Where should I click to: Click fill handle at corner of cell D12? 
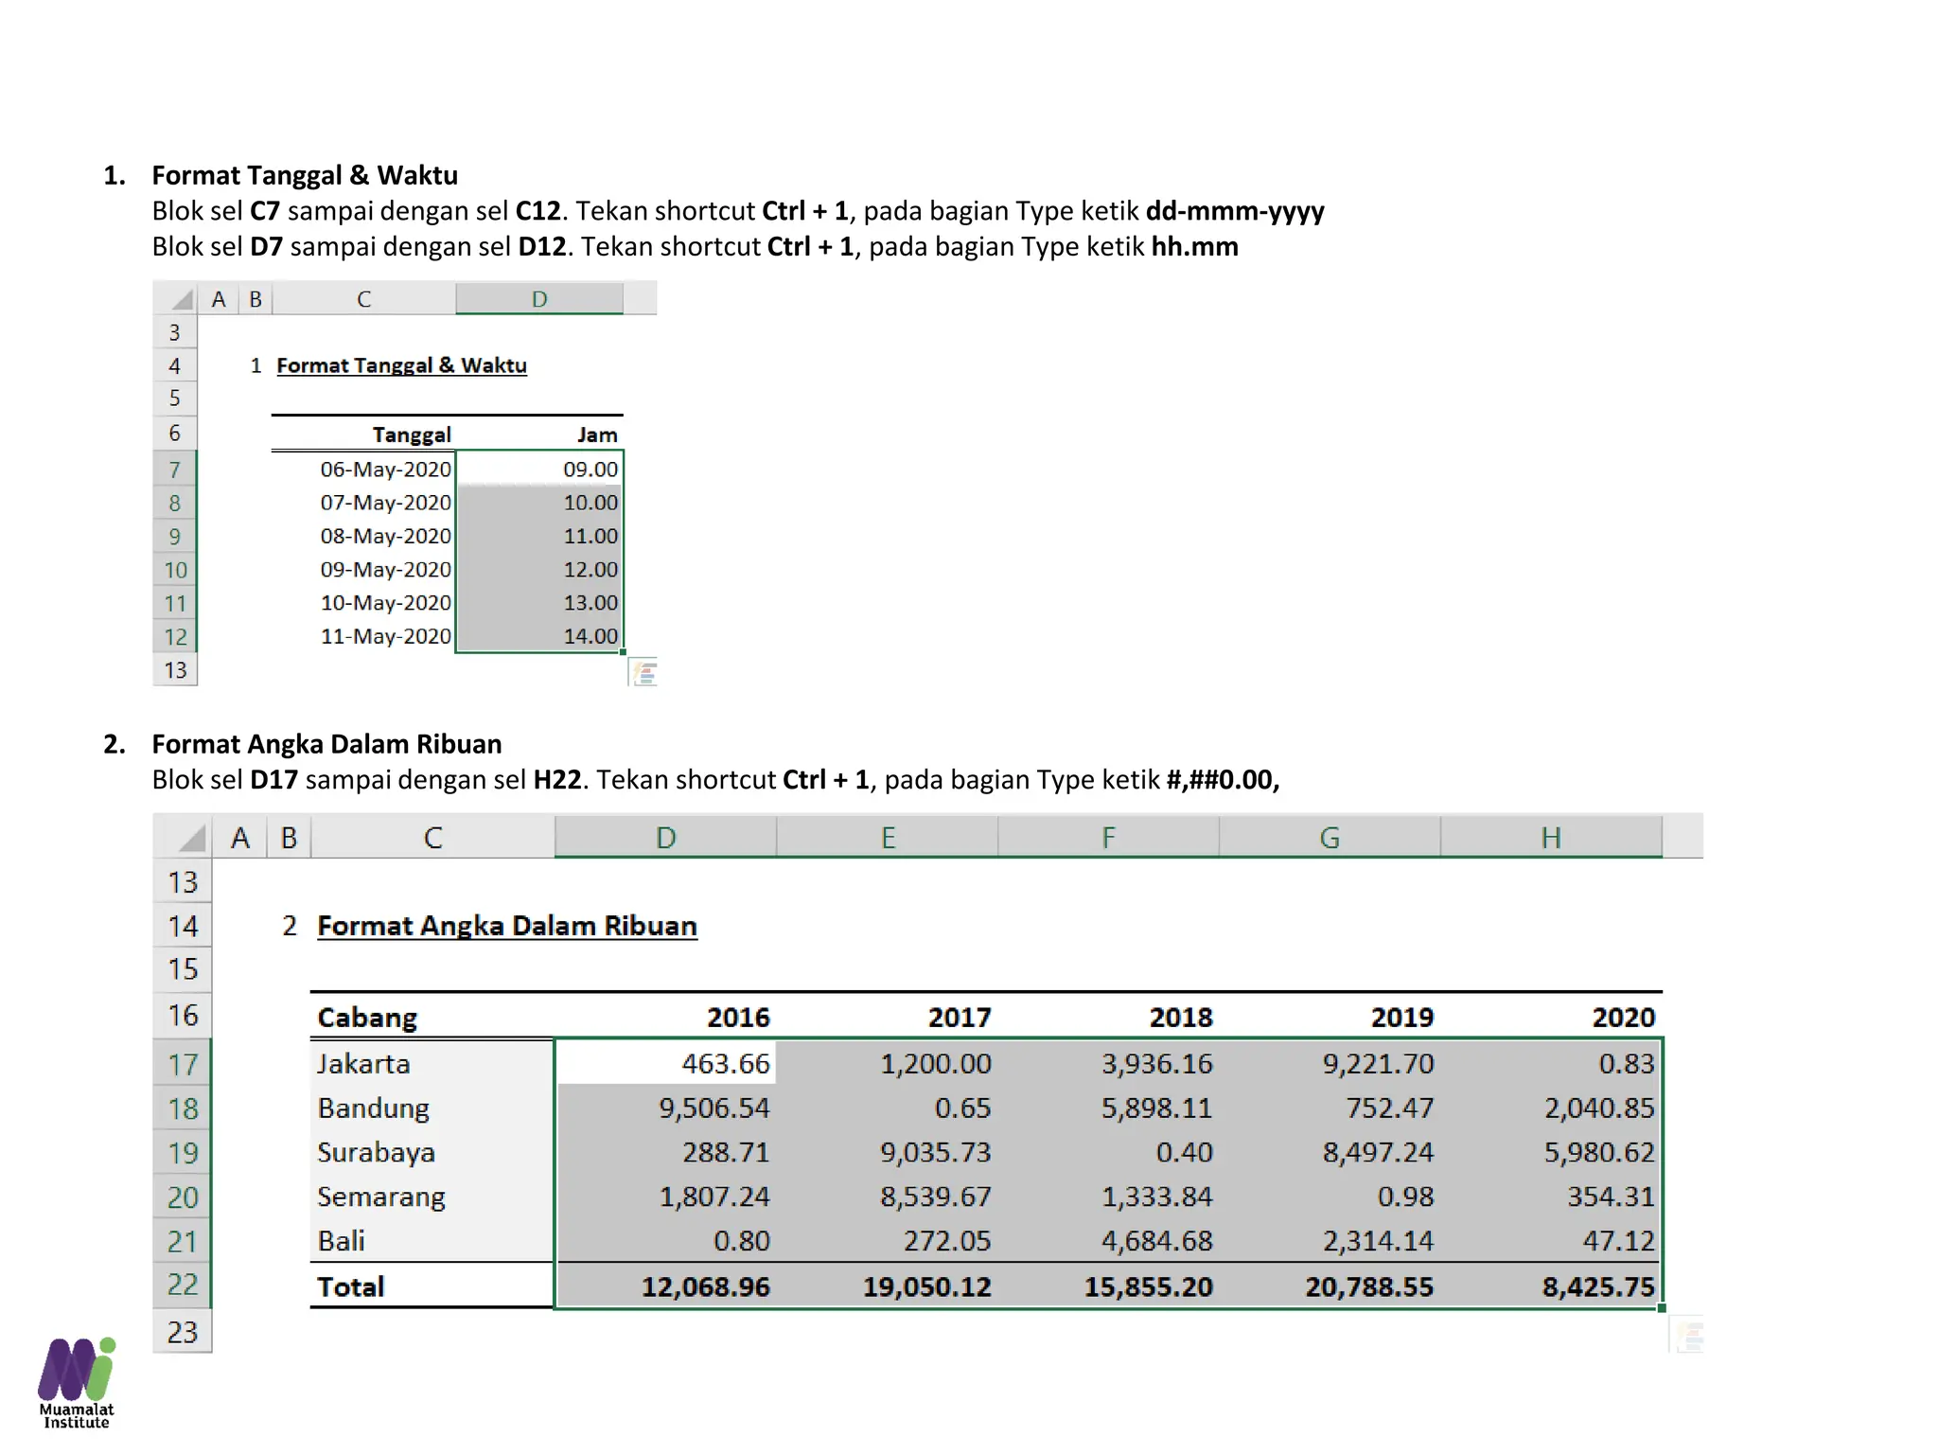point(623,651)
